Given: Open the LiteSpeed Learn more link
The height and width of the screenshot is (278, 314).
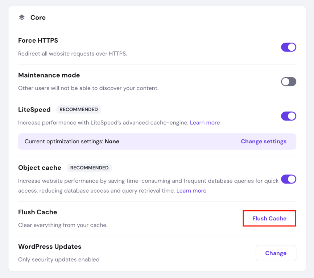Looking at the screenshot, I should [204, 122].
